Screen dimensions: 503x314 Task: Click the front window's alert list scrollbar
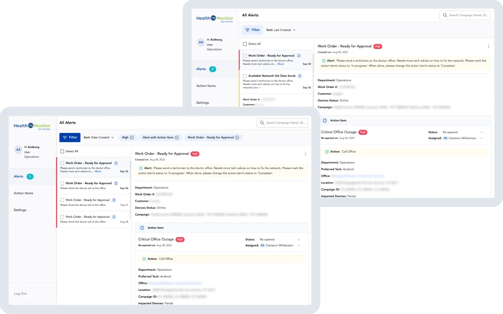(x=131, y=189)
